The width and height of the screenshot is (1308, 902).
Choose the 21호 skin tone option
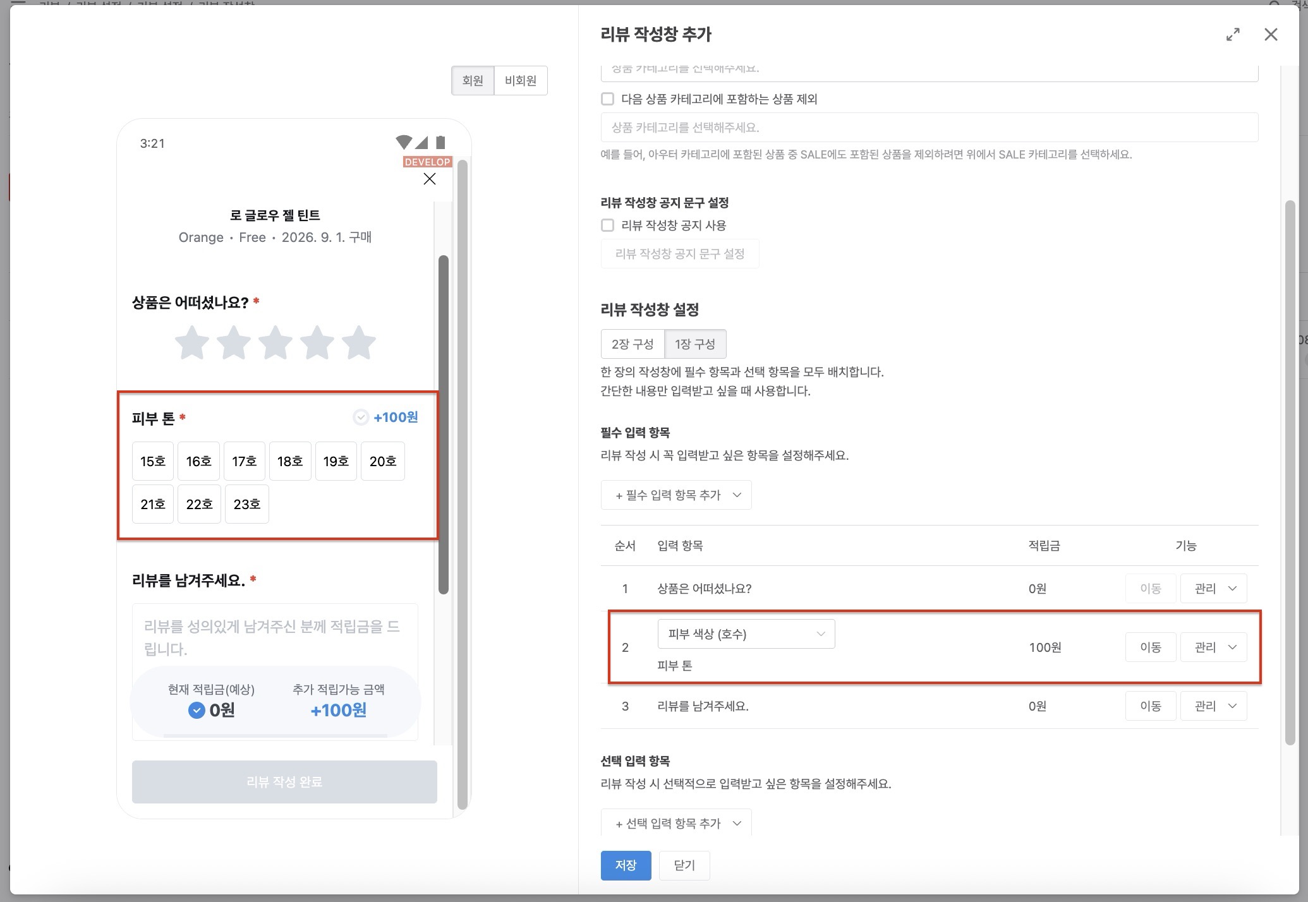153,504
